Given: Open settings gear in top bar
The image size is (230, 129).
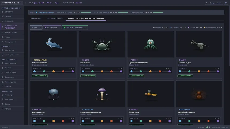Looking at the screenshot, I should 226,3.
